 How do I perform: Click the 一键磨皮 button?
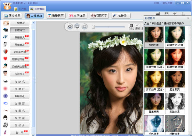tap(20, 23)
